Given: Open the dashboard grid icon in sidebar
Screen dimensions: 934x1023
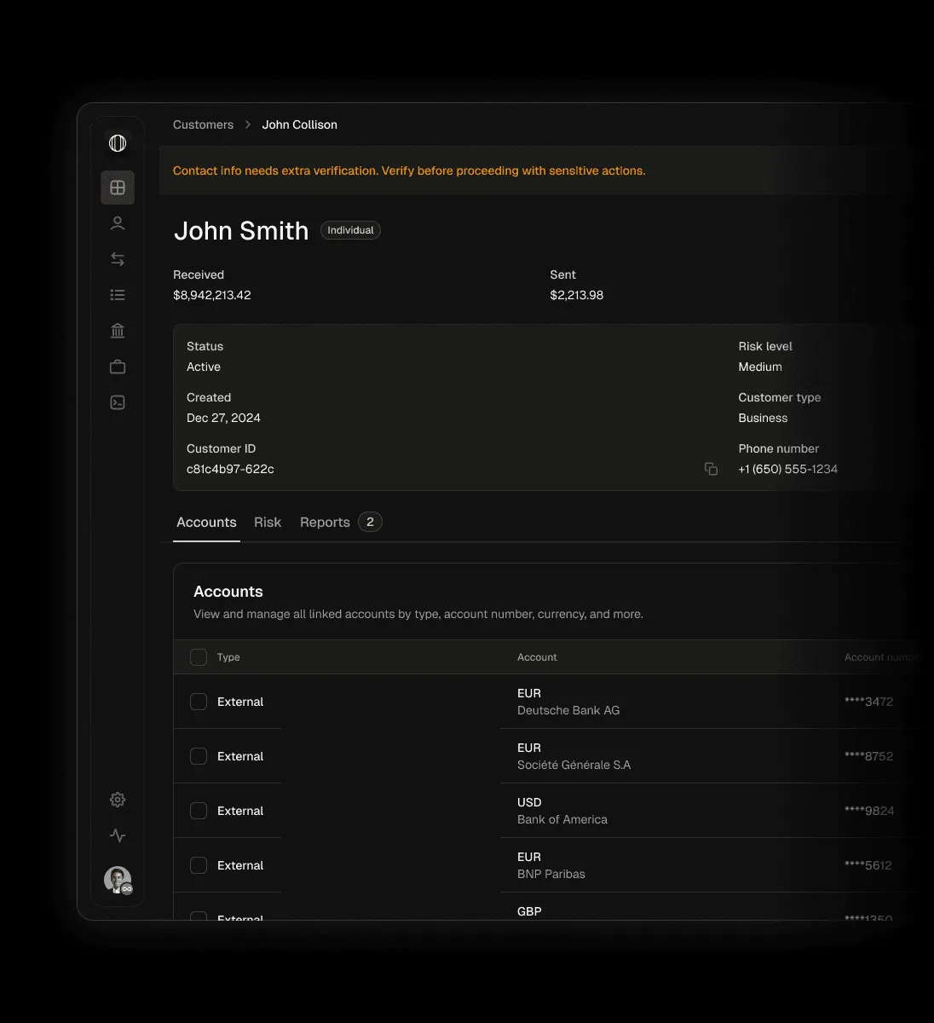Looking at the screenshot, I should [x=118, y=188].
